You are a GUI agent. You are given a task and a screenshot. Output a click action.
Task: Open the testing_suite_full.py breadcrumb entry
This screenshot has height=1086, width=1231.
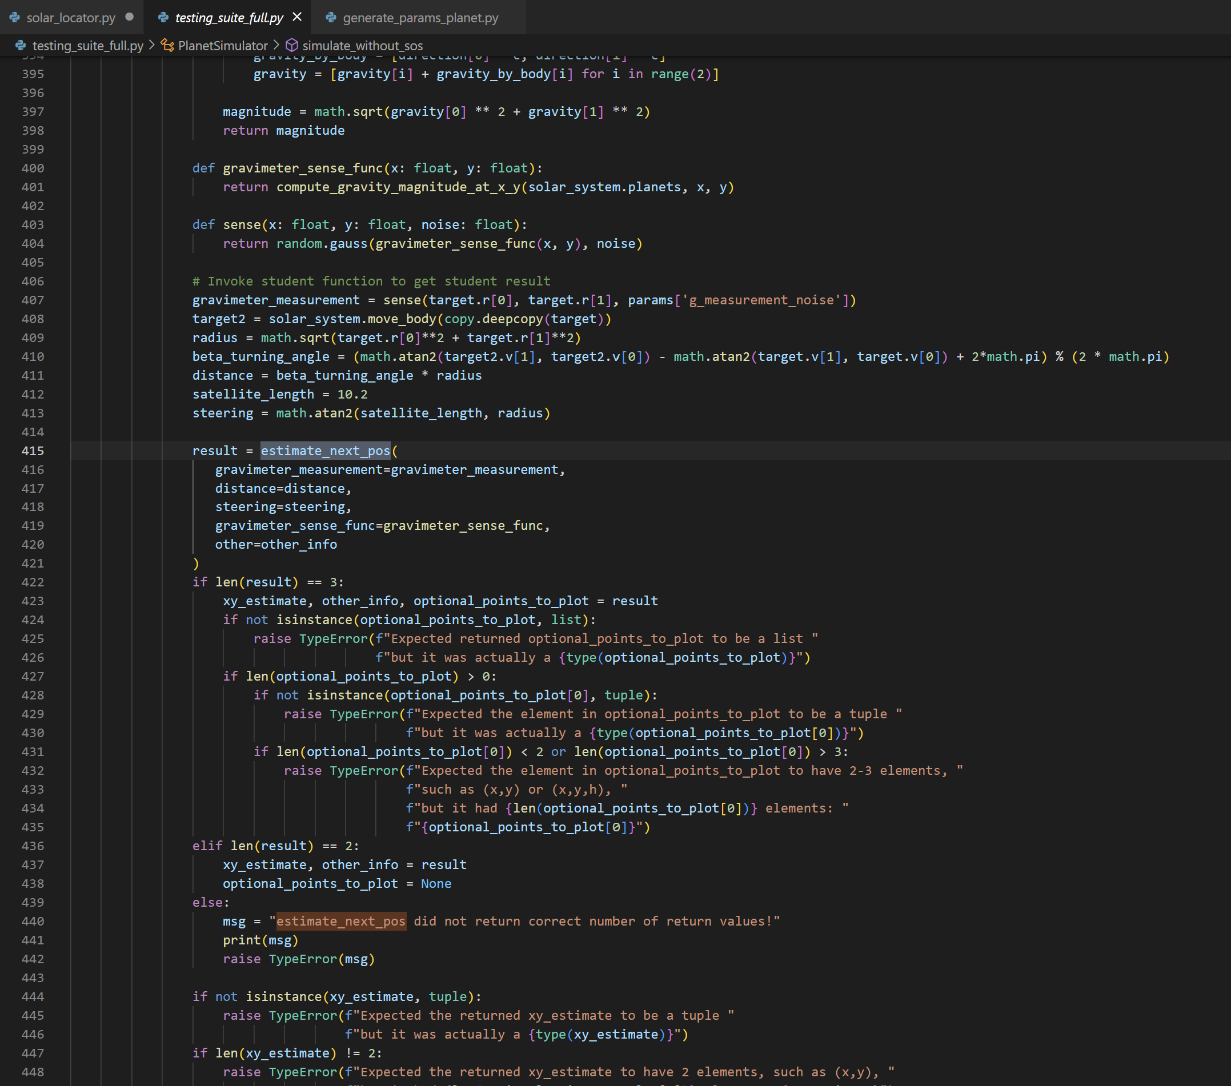point(89,46)
